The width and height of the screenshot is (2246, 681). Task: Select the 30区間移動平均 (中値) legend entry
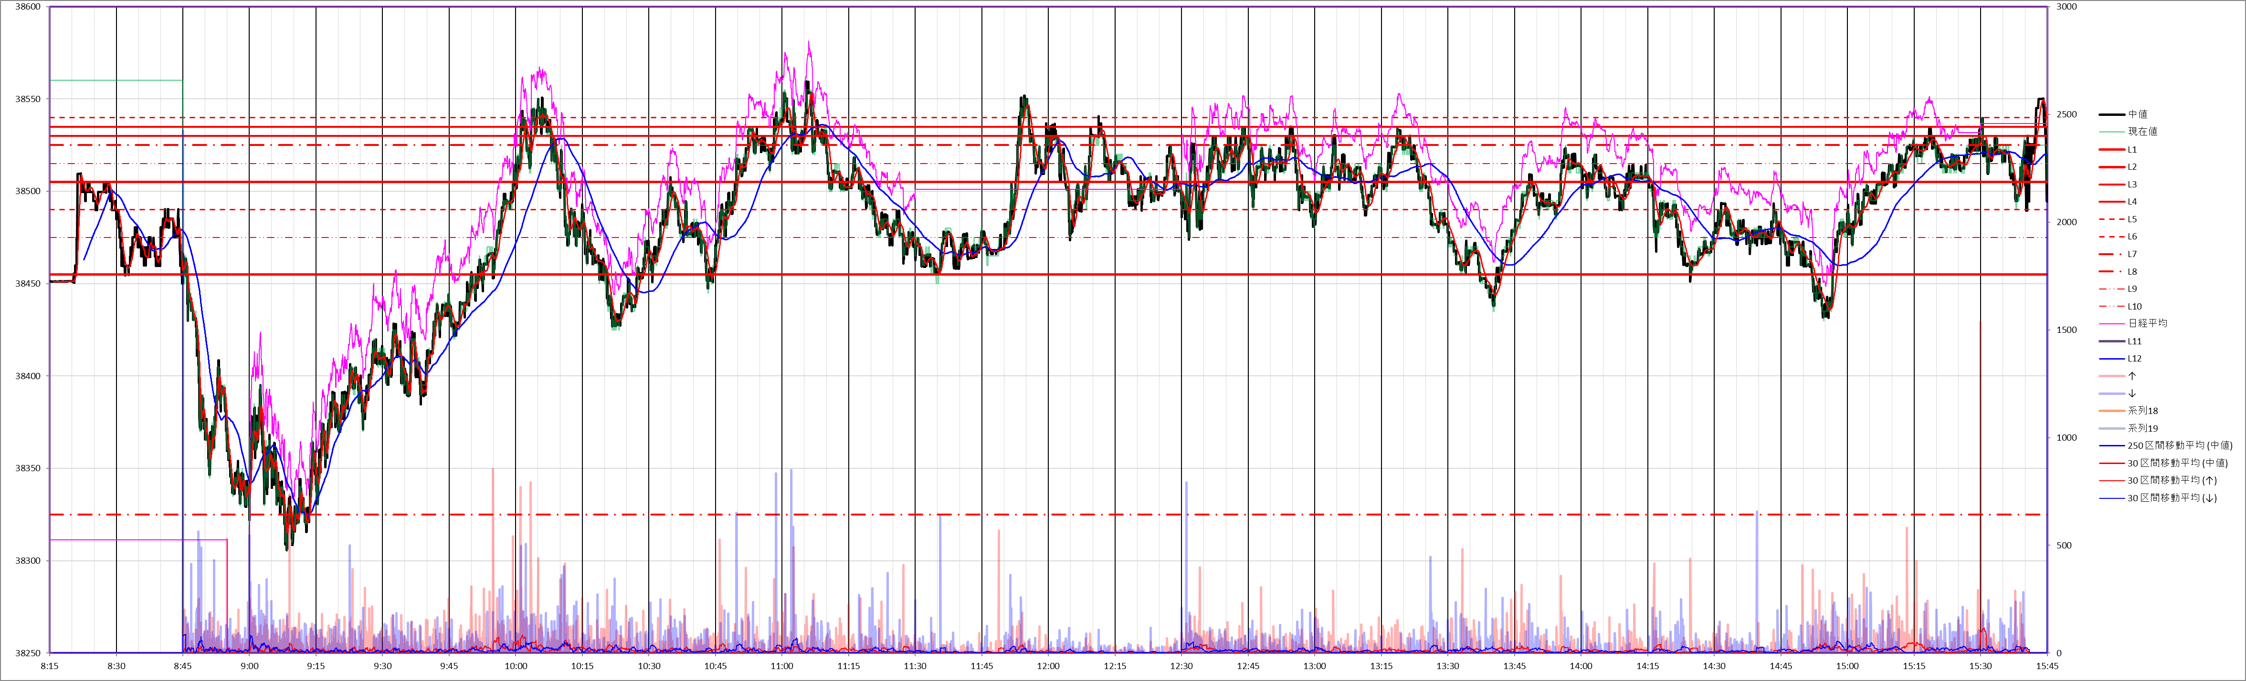coord(2162,463)
